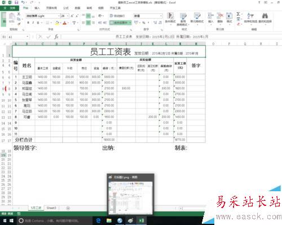Image resolution: width=282 pixels, height=225 pixels.
Task: Select the Sheet3 worksheet tab
Action: 51,208
